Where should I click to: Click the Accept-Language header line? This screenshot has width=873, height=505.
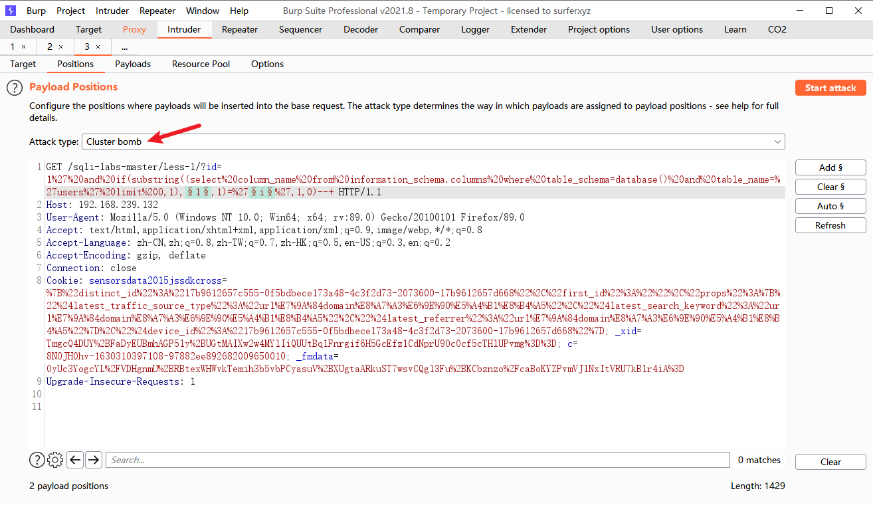(248, 243)
